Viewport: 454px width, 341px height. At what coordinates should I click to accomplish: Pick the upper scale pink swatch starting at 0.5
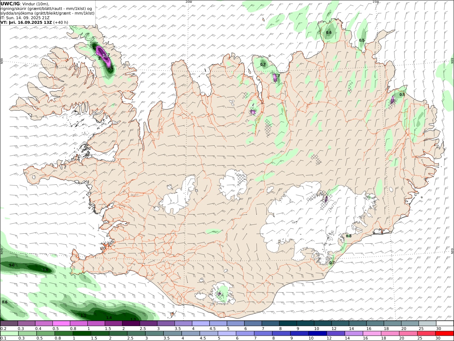(61, 323)
